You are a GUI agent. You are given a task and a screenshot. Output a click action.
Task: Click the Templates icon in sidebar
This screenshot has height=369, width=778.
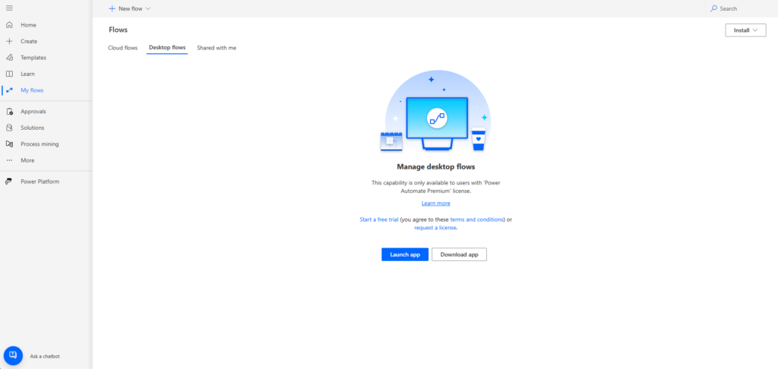pyautogui.click(x=9, y=58)
